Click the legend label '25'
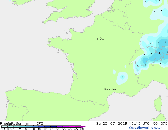 coord(51,129)
